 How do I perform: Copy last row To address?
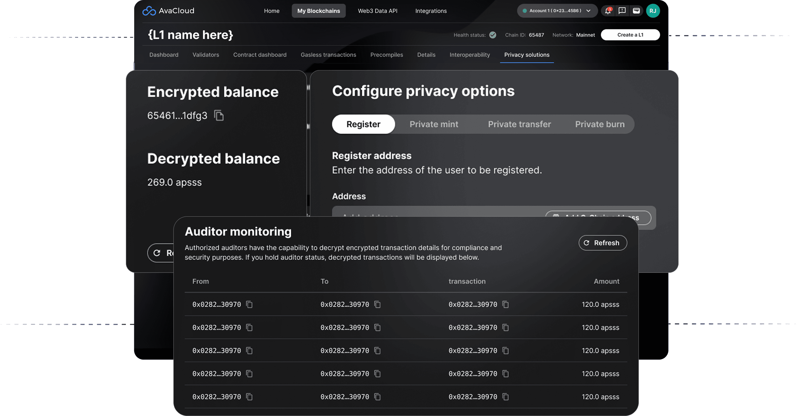pyautogui.click(x=378, y=397)
